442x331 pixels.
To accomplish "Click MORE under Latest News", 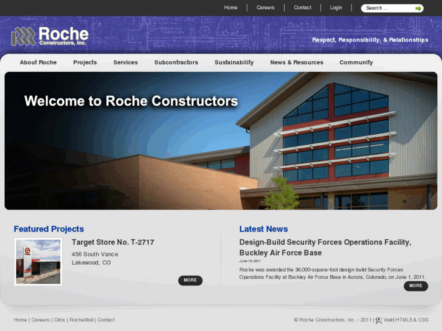I will coord(416,286).
